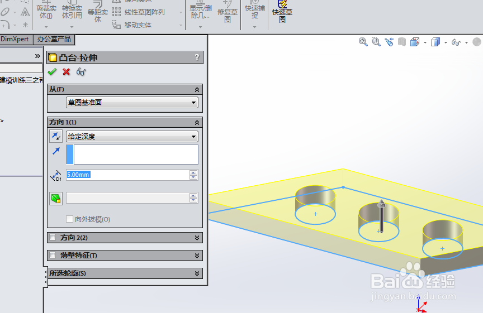
Task: Expand the 薄壁特征 section
Action: tap(197, 256)
